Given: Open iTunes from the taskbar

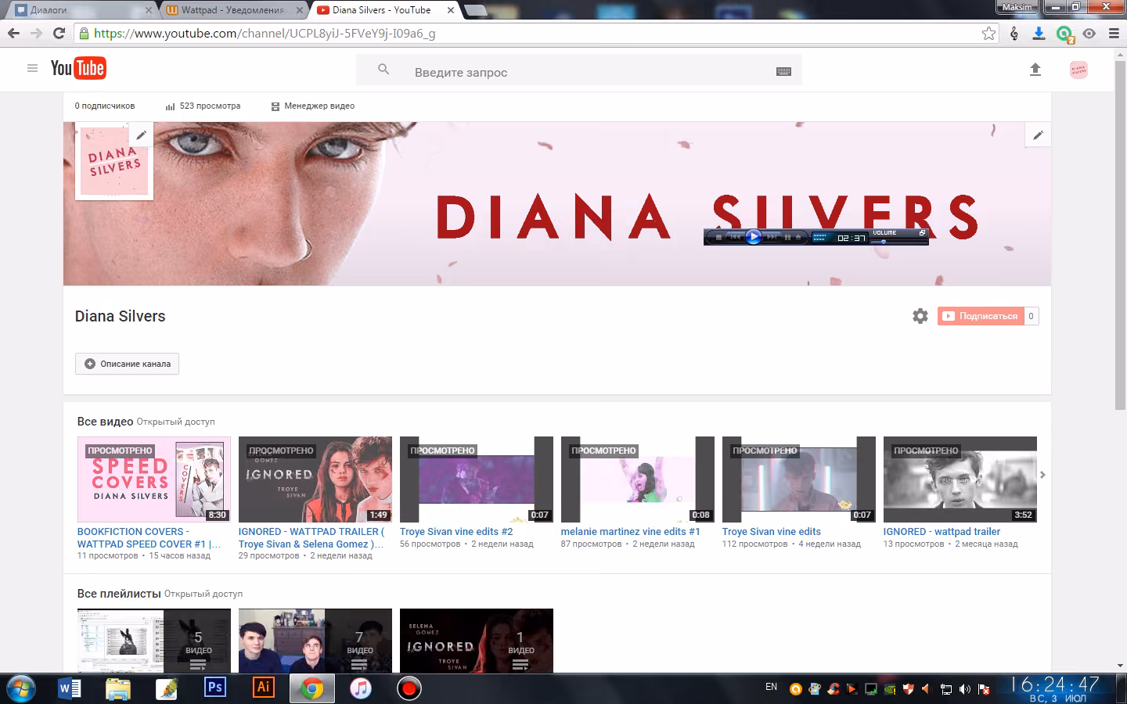Looking at the screenshot, I should (360, 688).
